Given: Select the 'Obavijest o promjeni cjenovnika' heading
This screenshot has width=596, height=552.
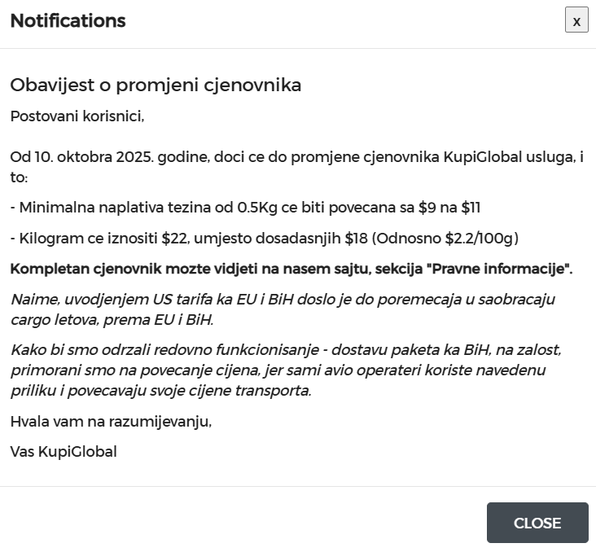Looking at the screenshot, I should point(156,85).
